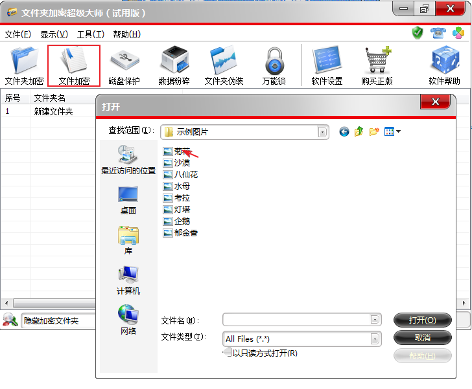Screen dimensions: 472x389
Task: Open 网络 in the places bar
Action: point(128,320)
